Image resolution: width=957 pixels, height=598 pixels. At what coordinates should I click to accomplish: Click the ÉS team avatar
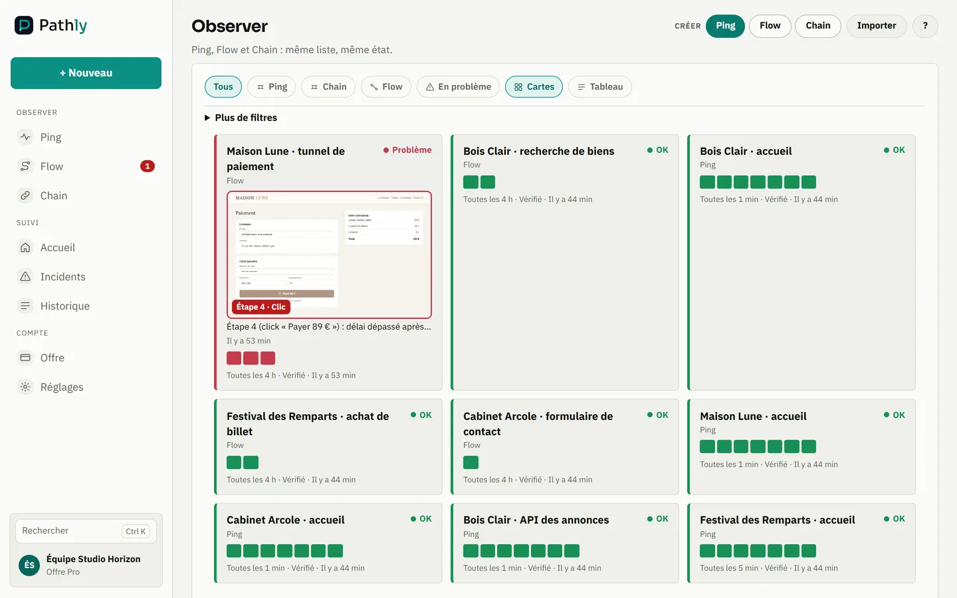tap(29, 565)
